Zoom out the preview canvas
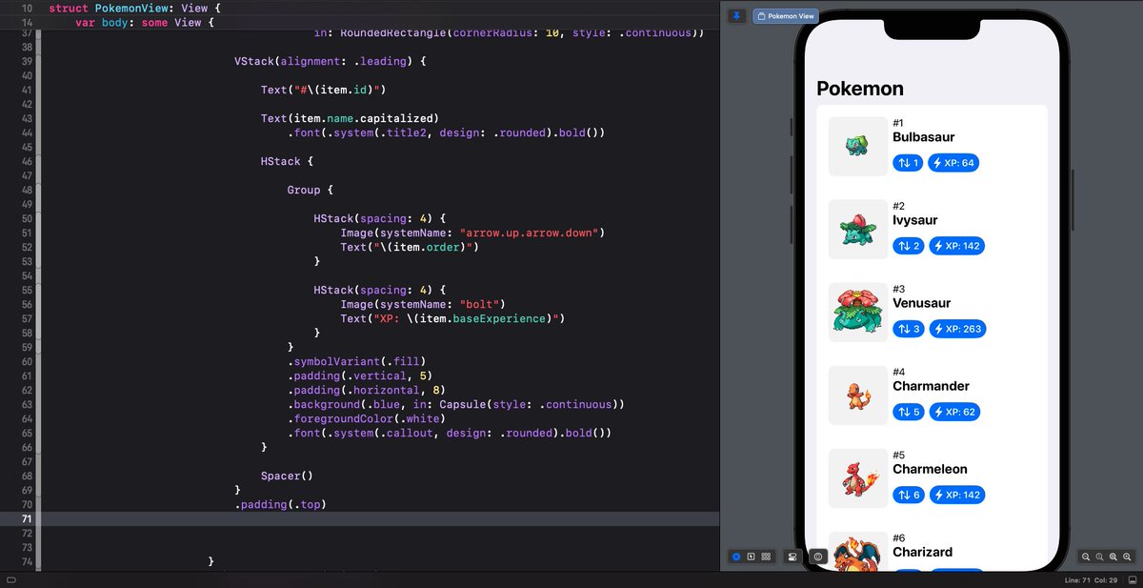 point(1086,557)
